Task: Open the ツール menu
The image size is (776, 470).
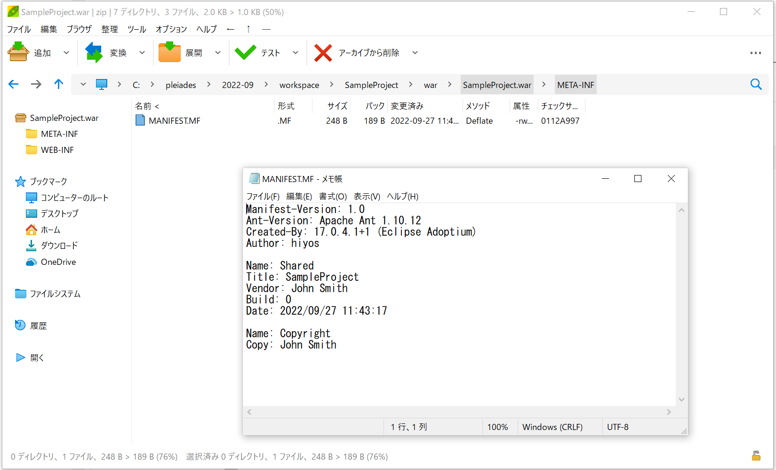Action: 137,29
